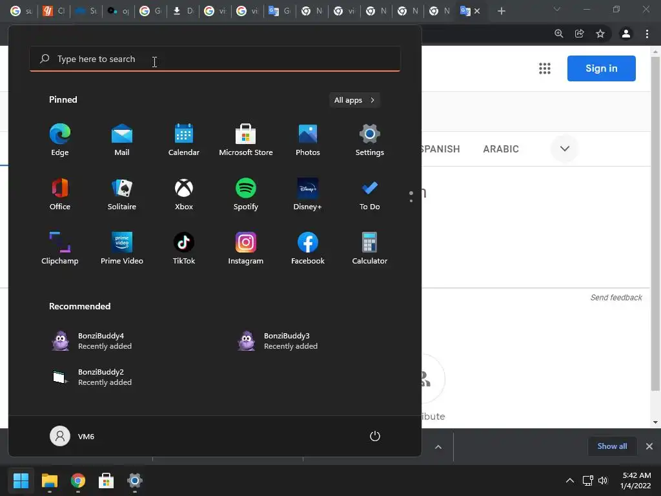Screen dimensions: 661x496
Task: Open the power options button
Action: [x=375, y=436]
